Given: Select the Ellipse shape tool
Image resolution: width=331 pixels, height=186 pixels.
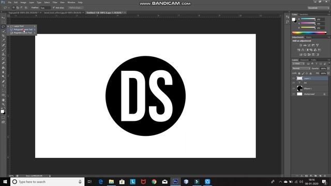Looking at the screenshot, I should [x=3, y=95].
